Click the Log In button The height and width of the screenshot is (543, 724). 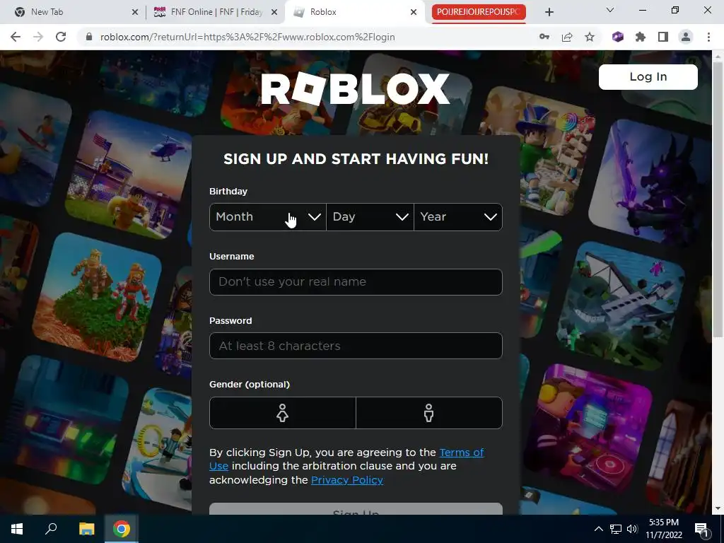pos(648,76)
